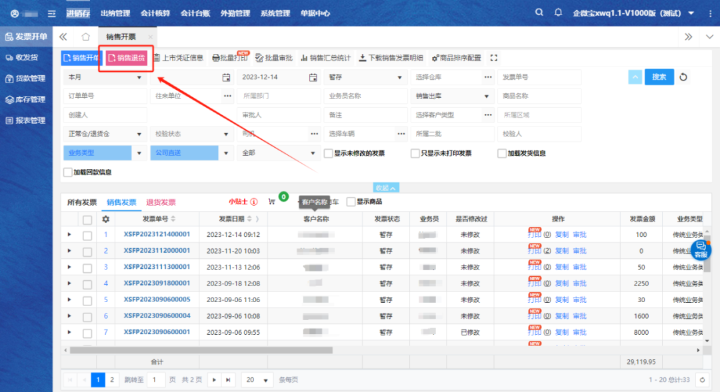Expand the 暂存 status dropdown
Image resolution: width=720 pixels, height=392 pixels.
[364, 77]
